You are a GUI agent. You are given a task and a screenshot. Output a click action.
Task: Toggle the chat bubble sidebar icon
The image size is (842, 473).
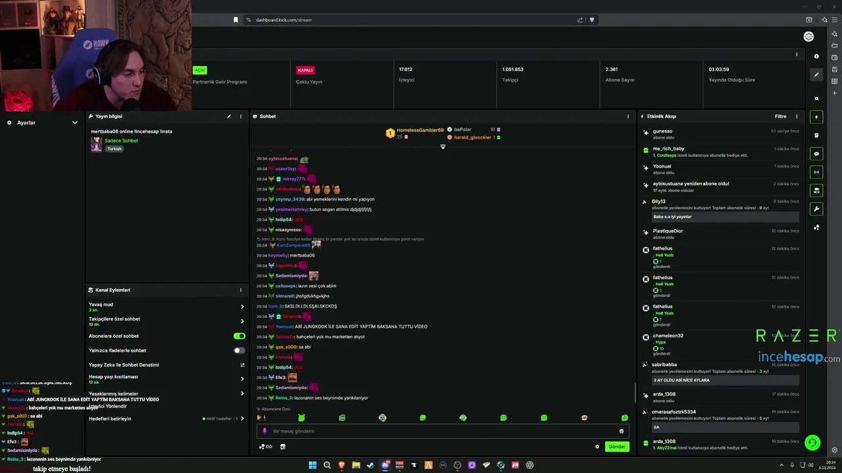[816, 154]
